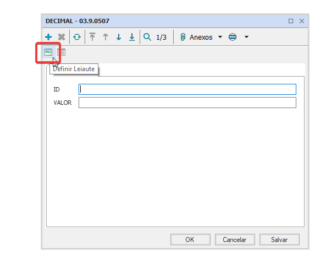Go to previous record up arrow
The height and width of the screenshot is (258, 326).
point(106,37)
